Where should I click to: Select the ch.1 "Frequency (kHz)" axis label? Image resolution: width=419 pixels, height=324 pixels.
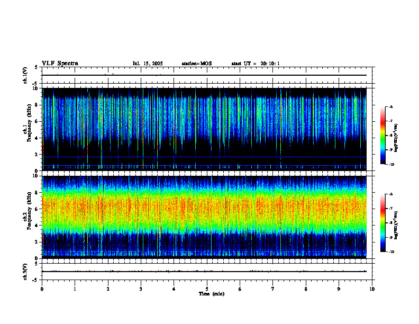coord(29,123)
